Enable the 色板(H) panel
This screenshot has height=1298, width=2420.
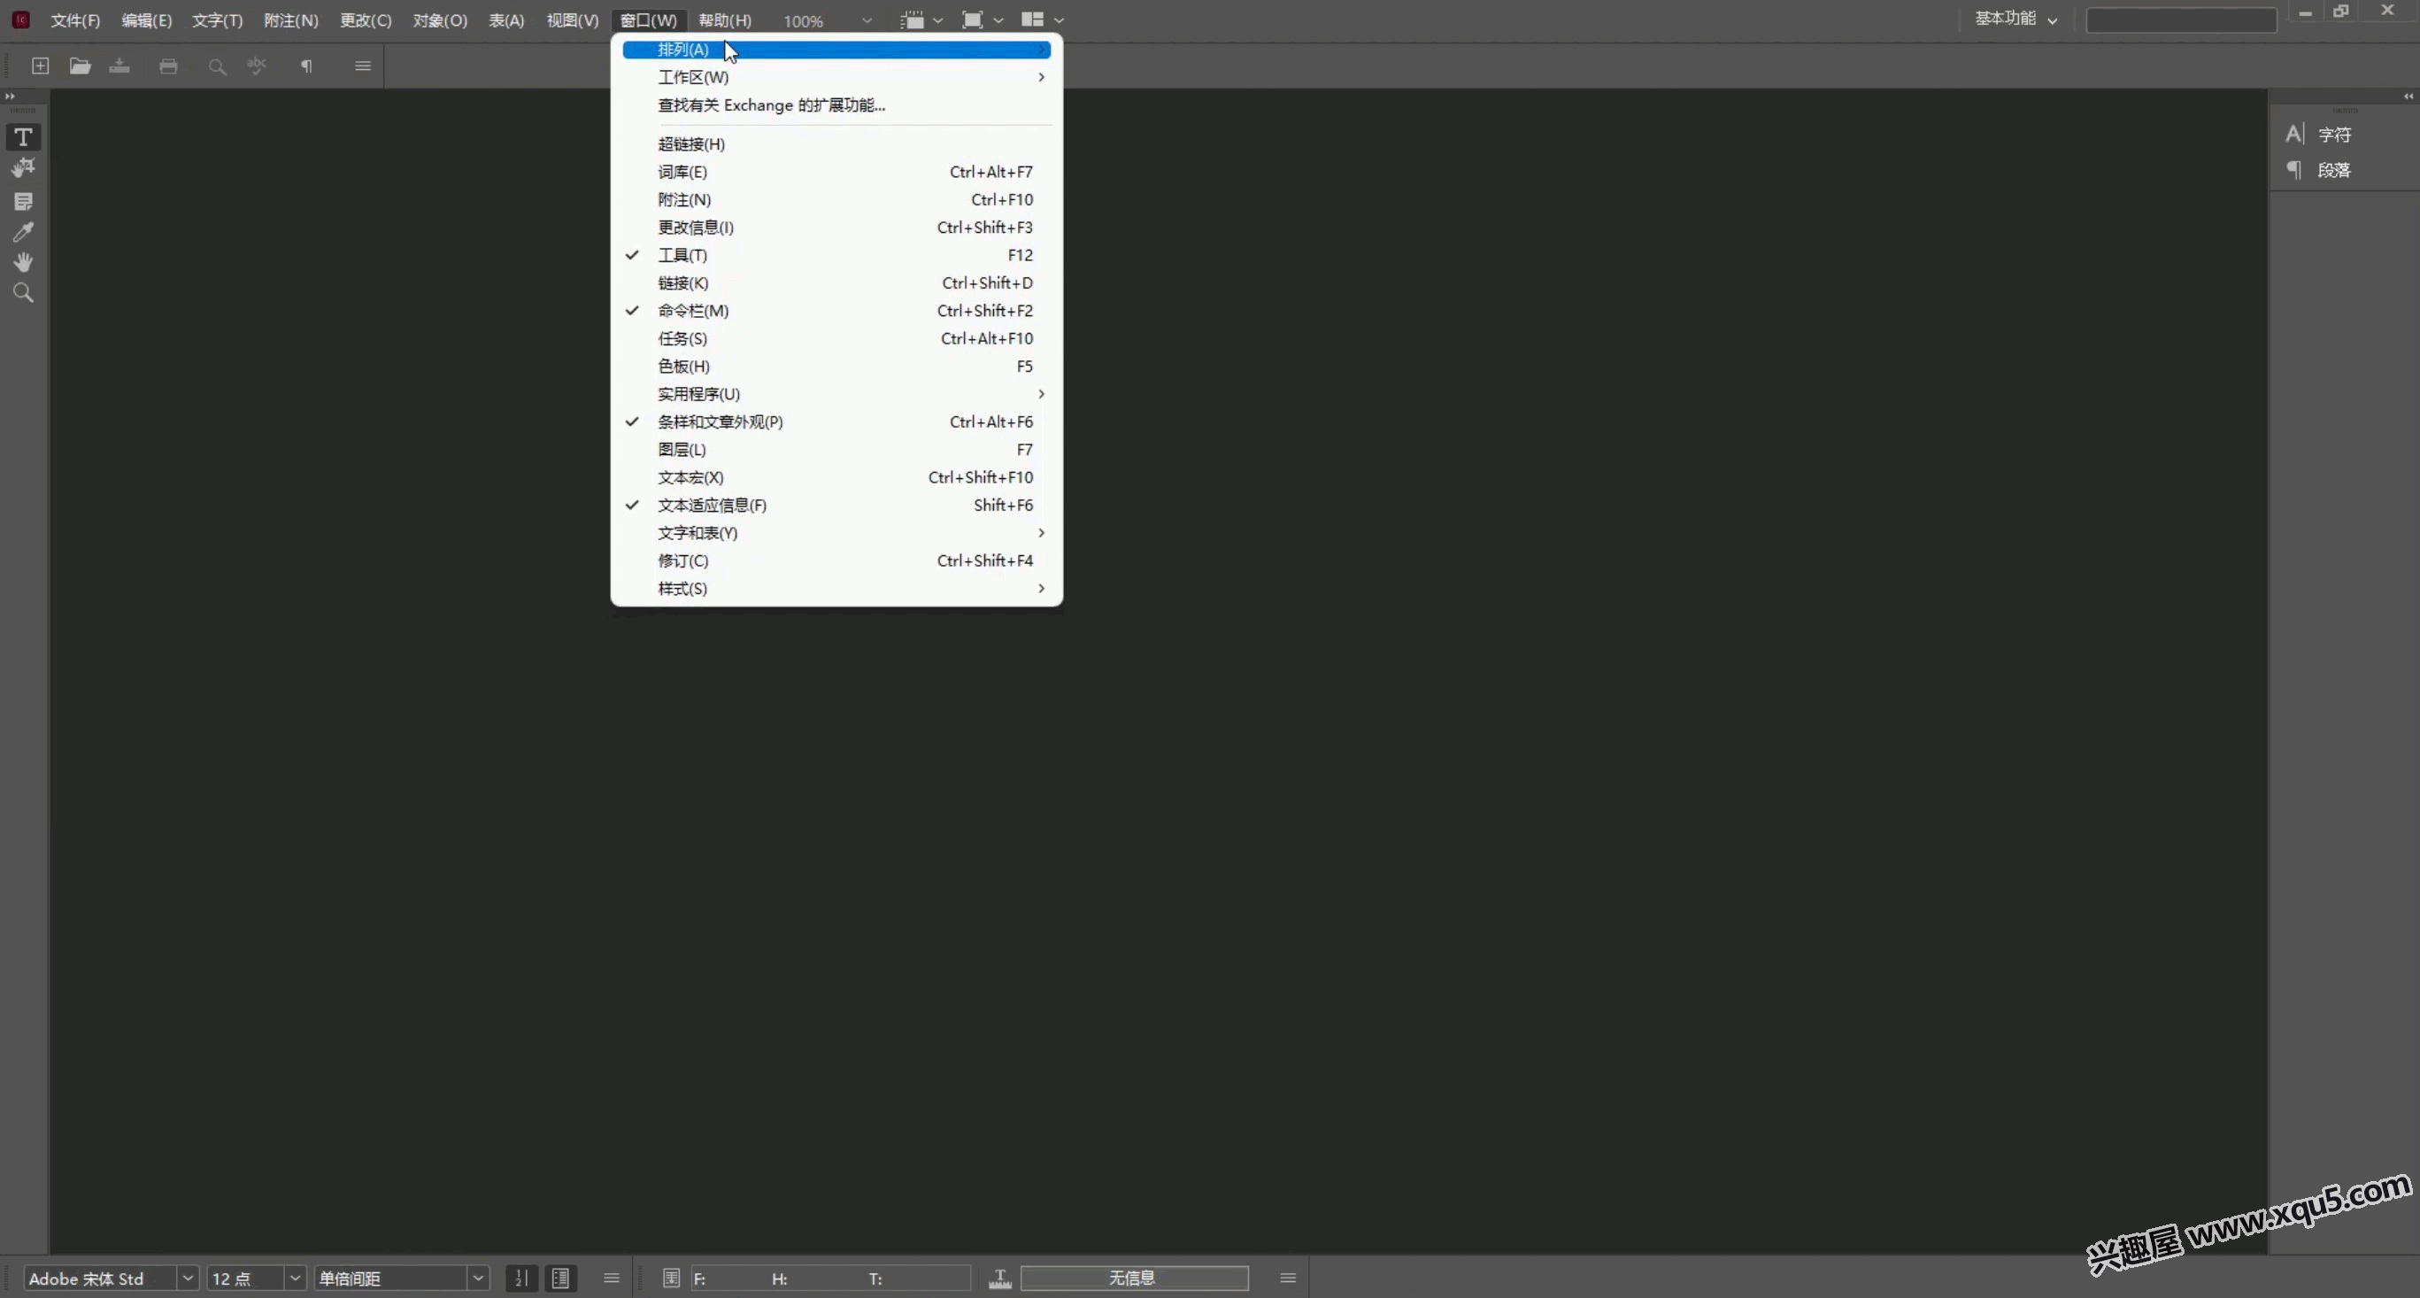click(837, 367)
